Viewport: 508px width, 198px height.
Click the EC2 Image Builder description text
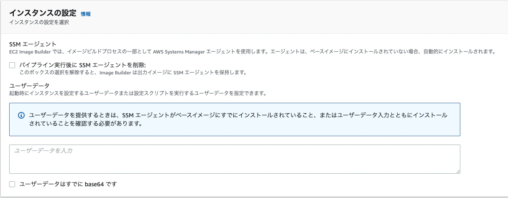(252, 51)
